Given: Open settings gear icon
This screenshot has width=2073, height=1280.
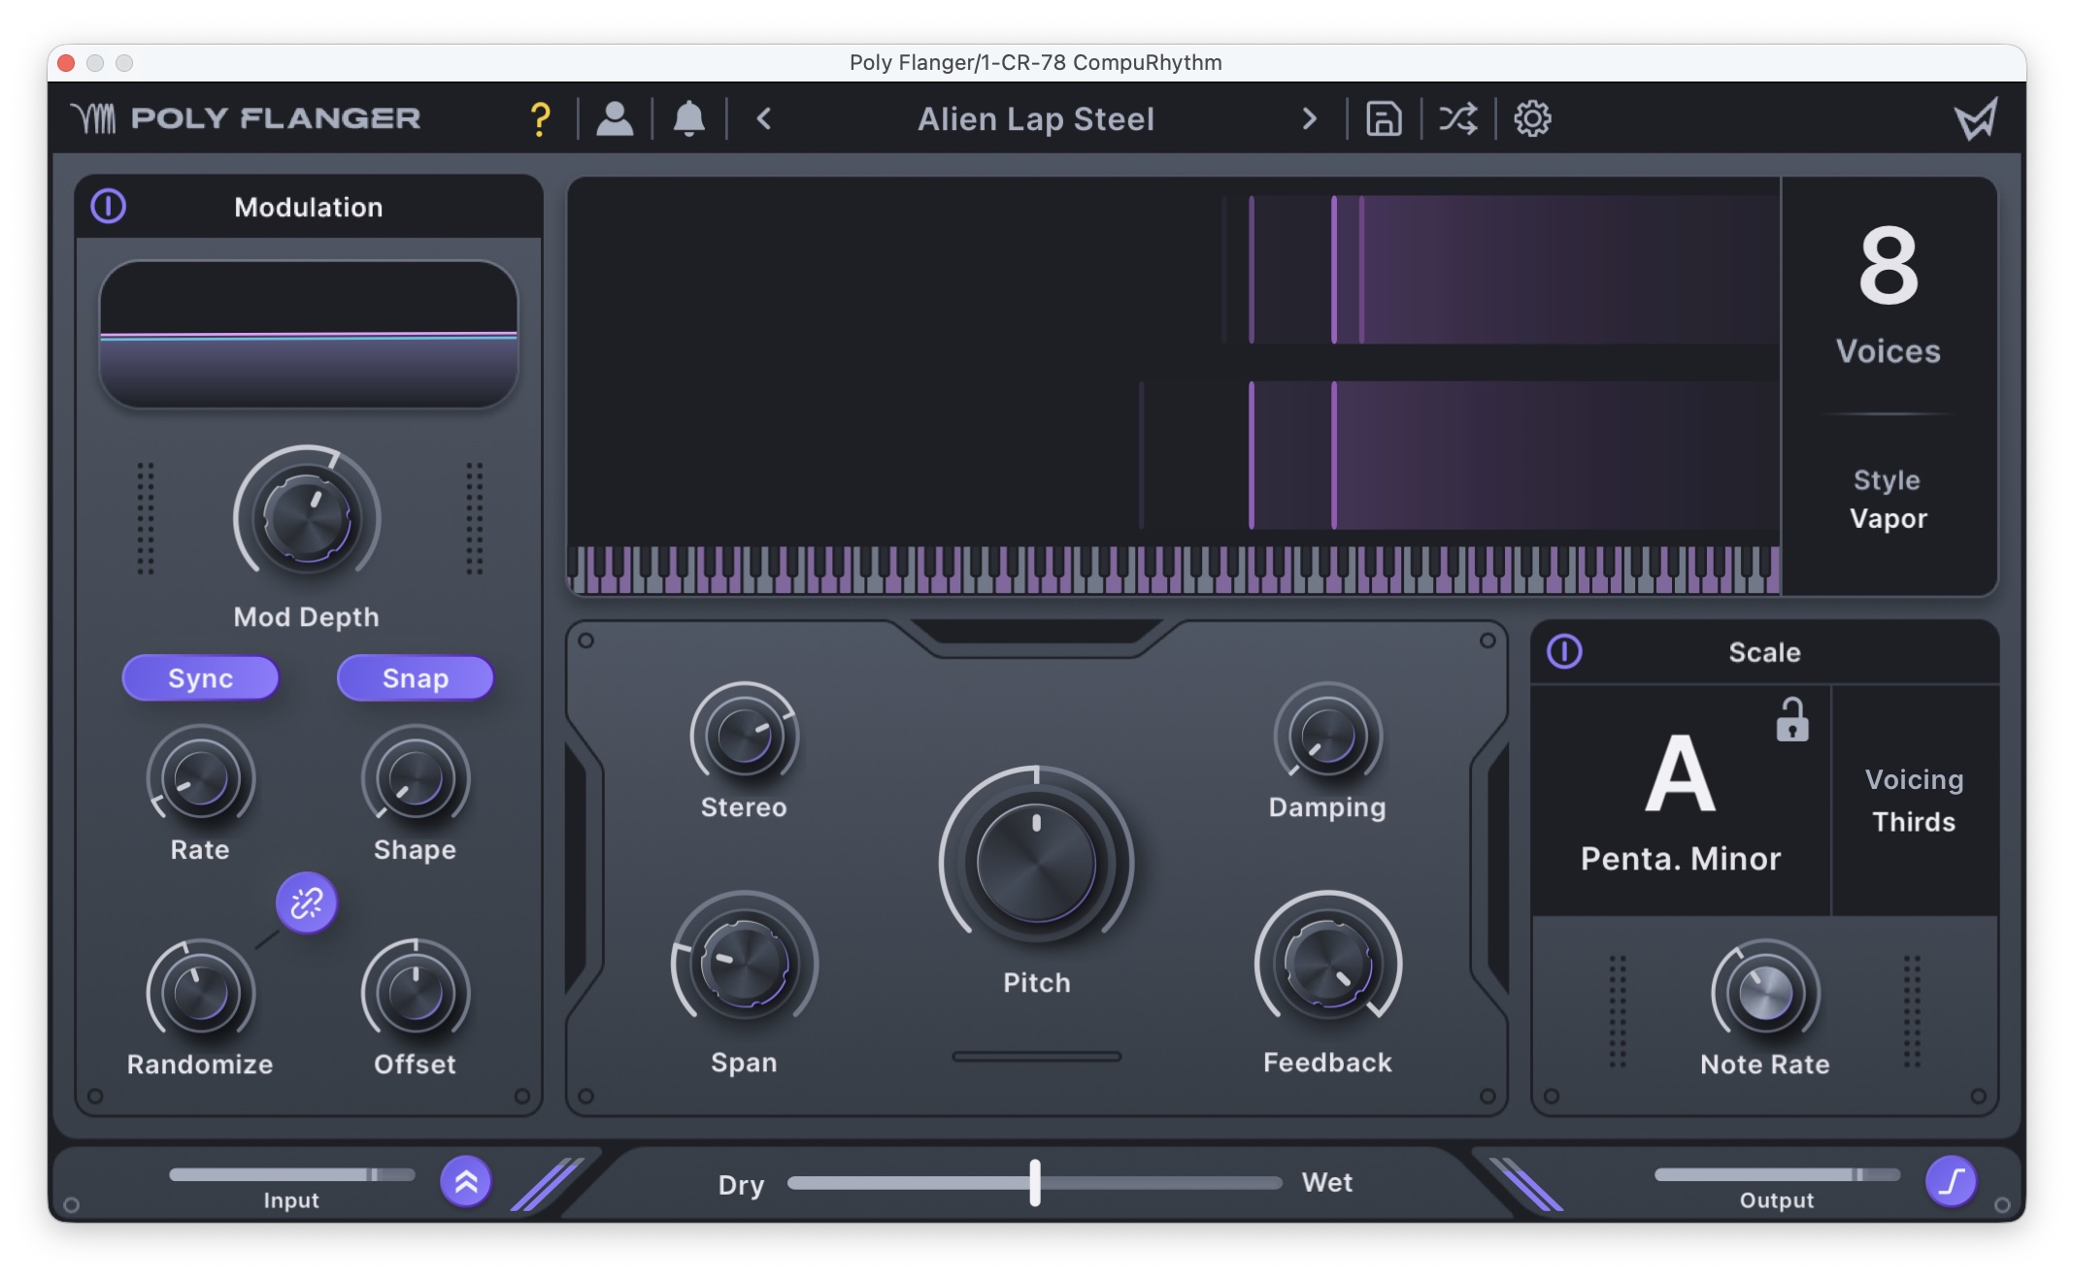Looking at the screenshot, I should (1532, 119).
